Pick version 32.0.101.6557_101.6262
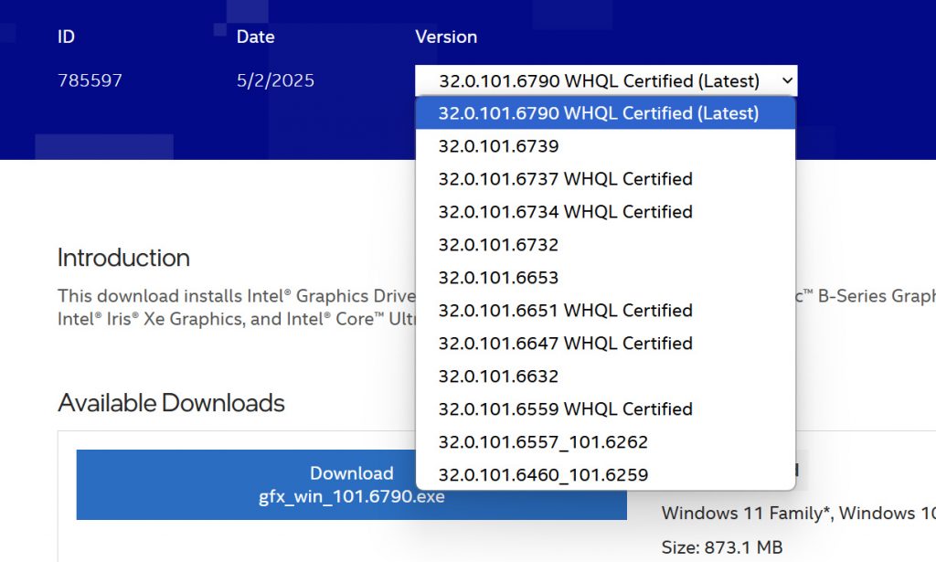The width and height of the screenshot is (936, 562). point(605,440)
